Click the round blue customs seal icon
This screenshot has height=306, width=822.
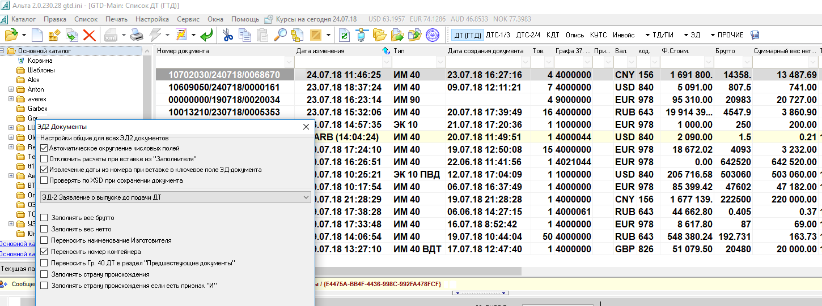tap(433, 35)
